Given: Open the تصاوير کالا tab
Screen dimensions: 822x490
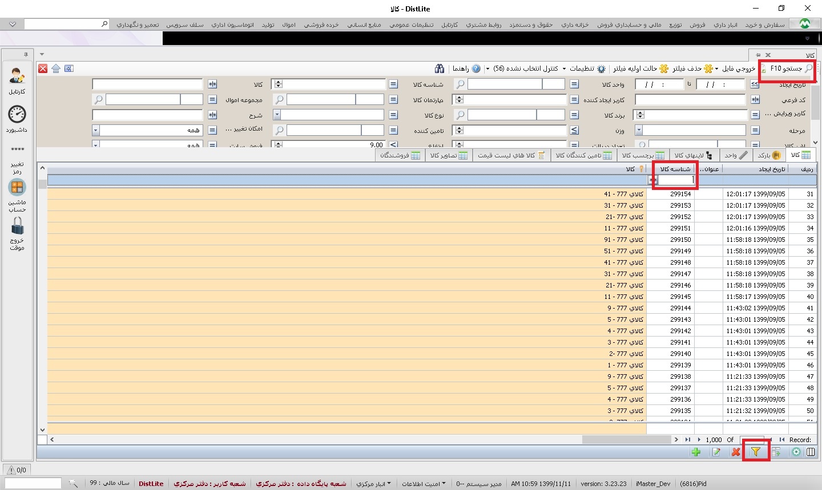Looking at the screenshot, I should pyautogui.click(x=449, y=155).
